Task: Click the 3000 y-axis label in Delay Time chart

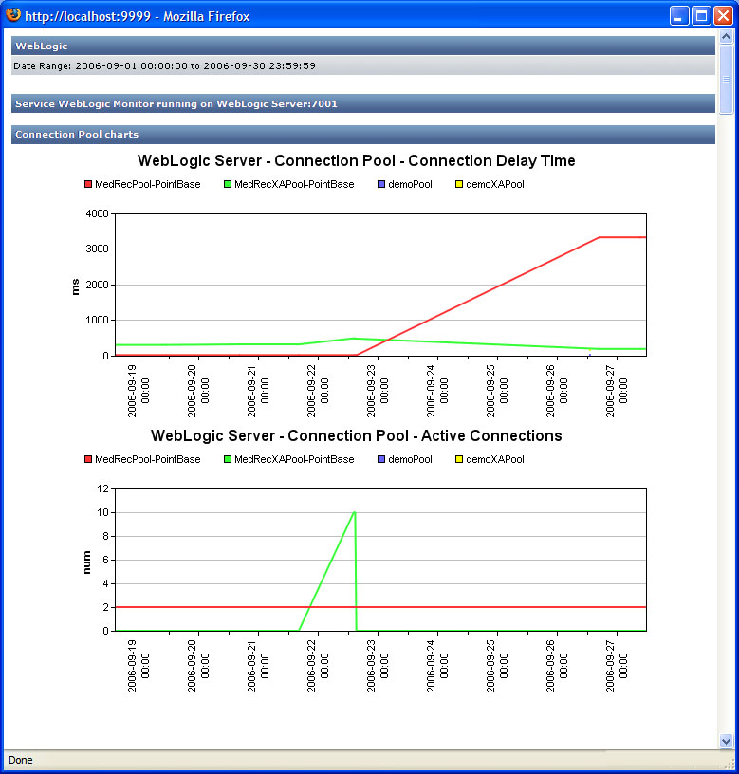Action: pyautogui.click(x=98, y=249)
